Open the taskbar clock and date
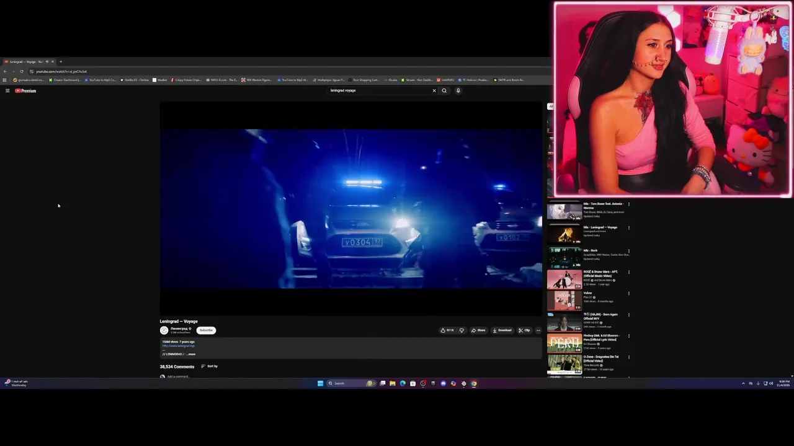The width and height of the screenshot is (794, 446). [783, 383]
